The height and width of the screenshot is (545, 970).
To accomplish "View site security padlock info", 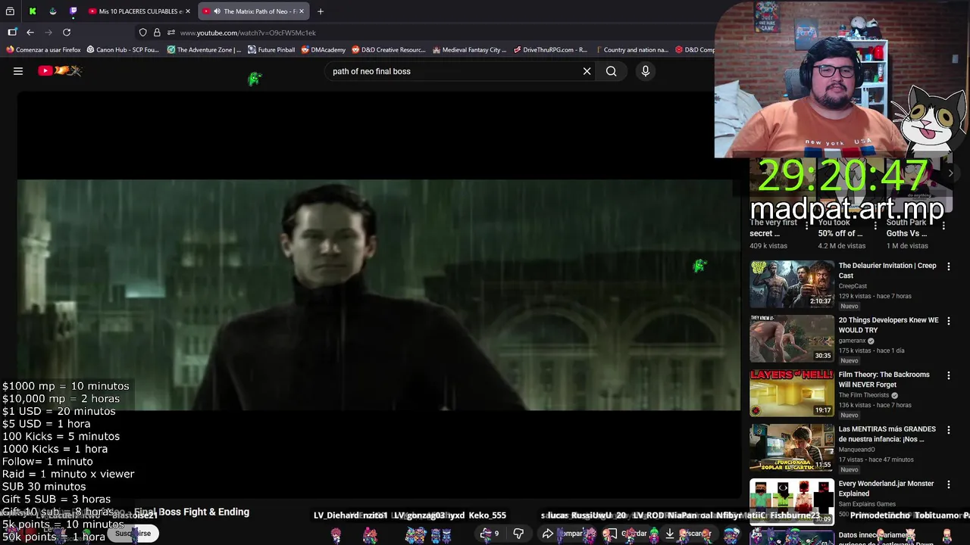I will point(157,33).
